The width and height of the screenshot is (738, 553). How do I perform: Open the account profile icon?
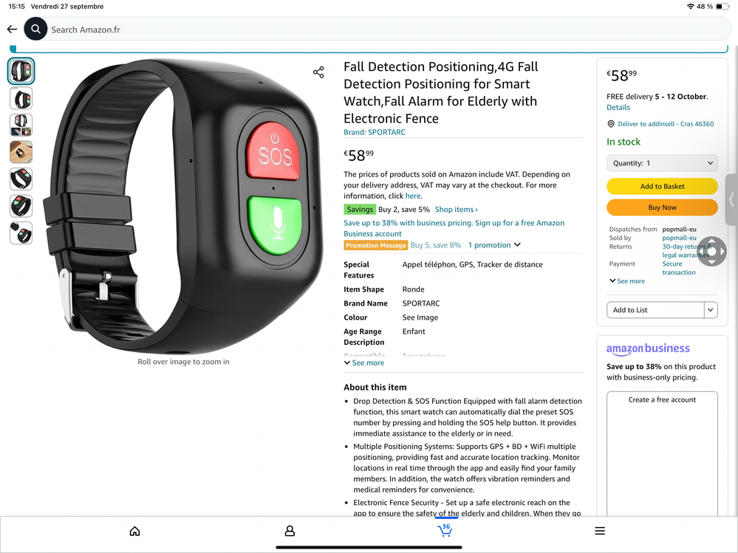pos(290,531)
